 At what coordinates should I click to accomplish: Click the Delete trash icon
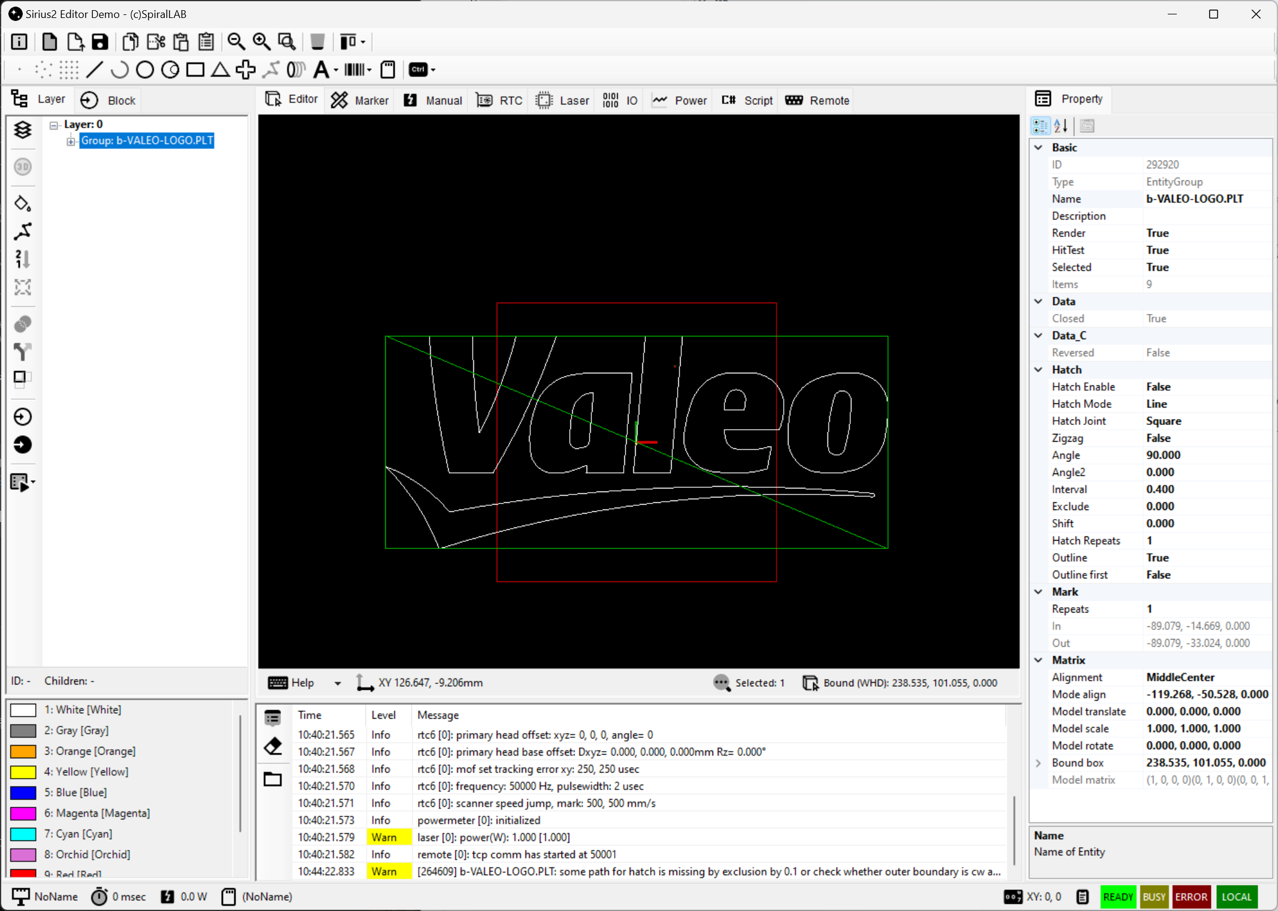[318, 41]
